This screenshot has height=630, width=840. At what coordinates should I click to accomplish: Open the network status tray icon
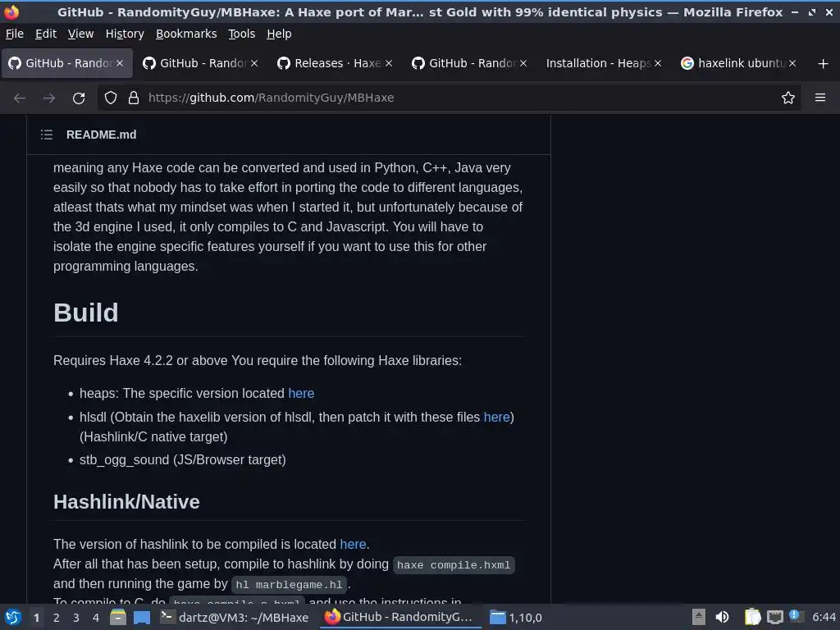point(774,618)
